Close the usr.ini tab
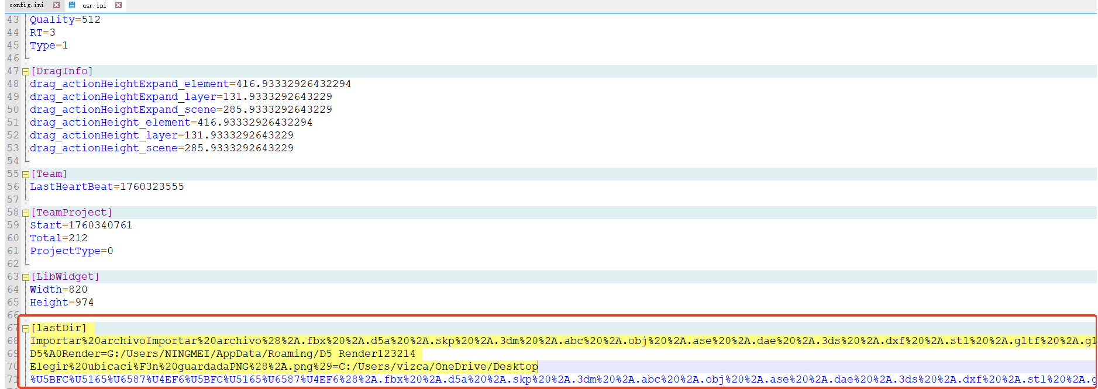 click(x=118, y=5)
